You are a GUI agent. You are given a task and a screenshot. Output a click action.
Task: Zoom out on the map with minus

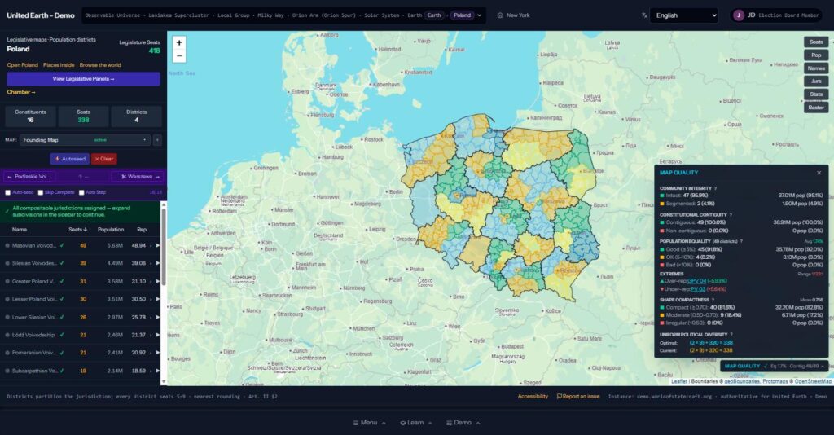pos(179,56)
